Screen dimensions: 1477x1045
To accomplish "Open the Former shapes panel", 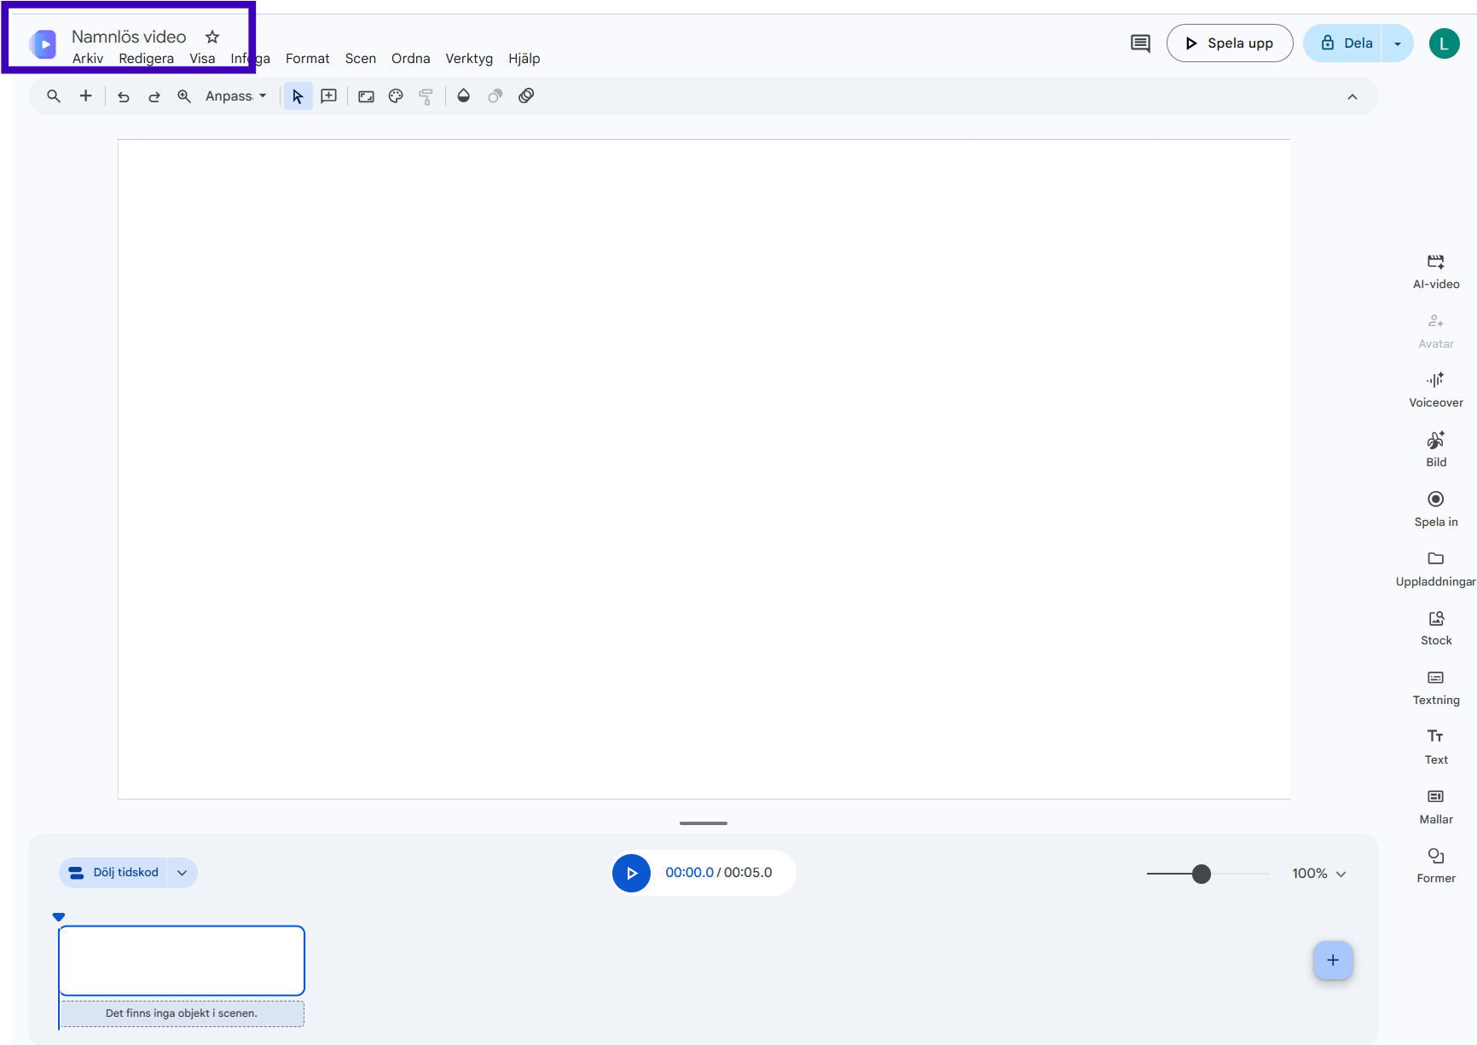I will pos(1436,866).
